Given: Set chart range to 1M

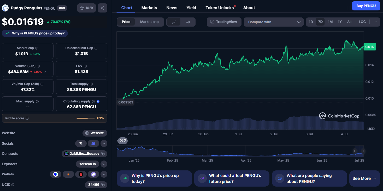Looking at the screenshot, I should tap(330, 22).
